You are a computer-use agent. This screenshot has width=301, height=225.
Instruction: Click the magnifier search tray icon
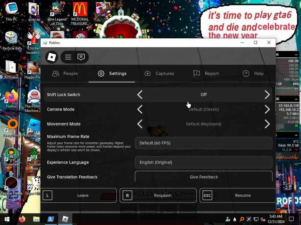click(x=242, y=219)
